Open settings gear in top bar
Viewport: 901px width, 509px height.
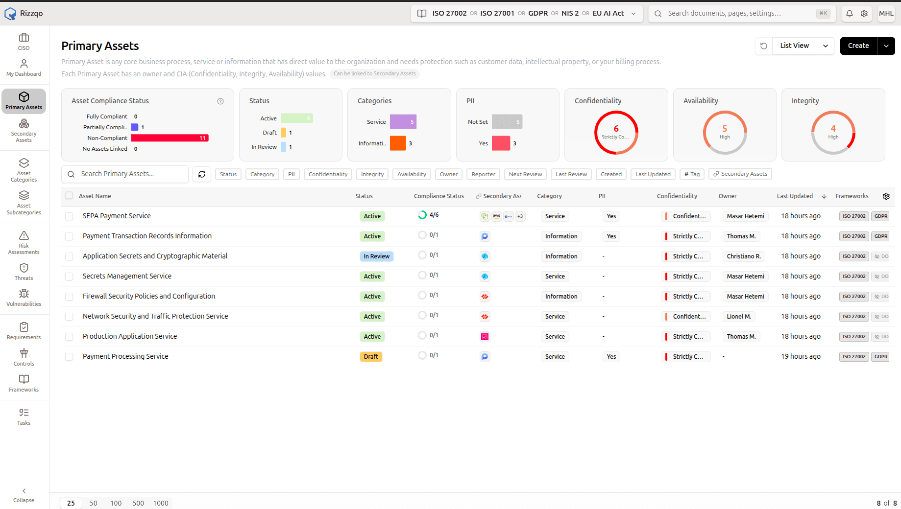[864, 14]
